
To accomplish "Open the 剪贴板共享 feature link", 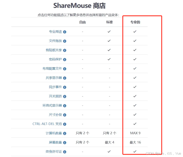I will click(54, 50).
